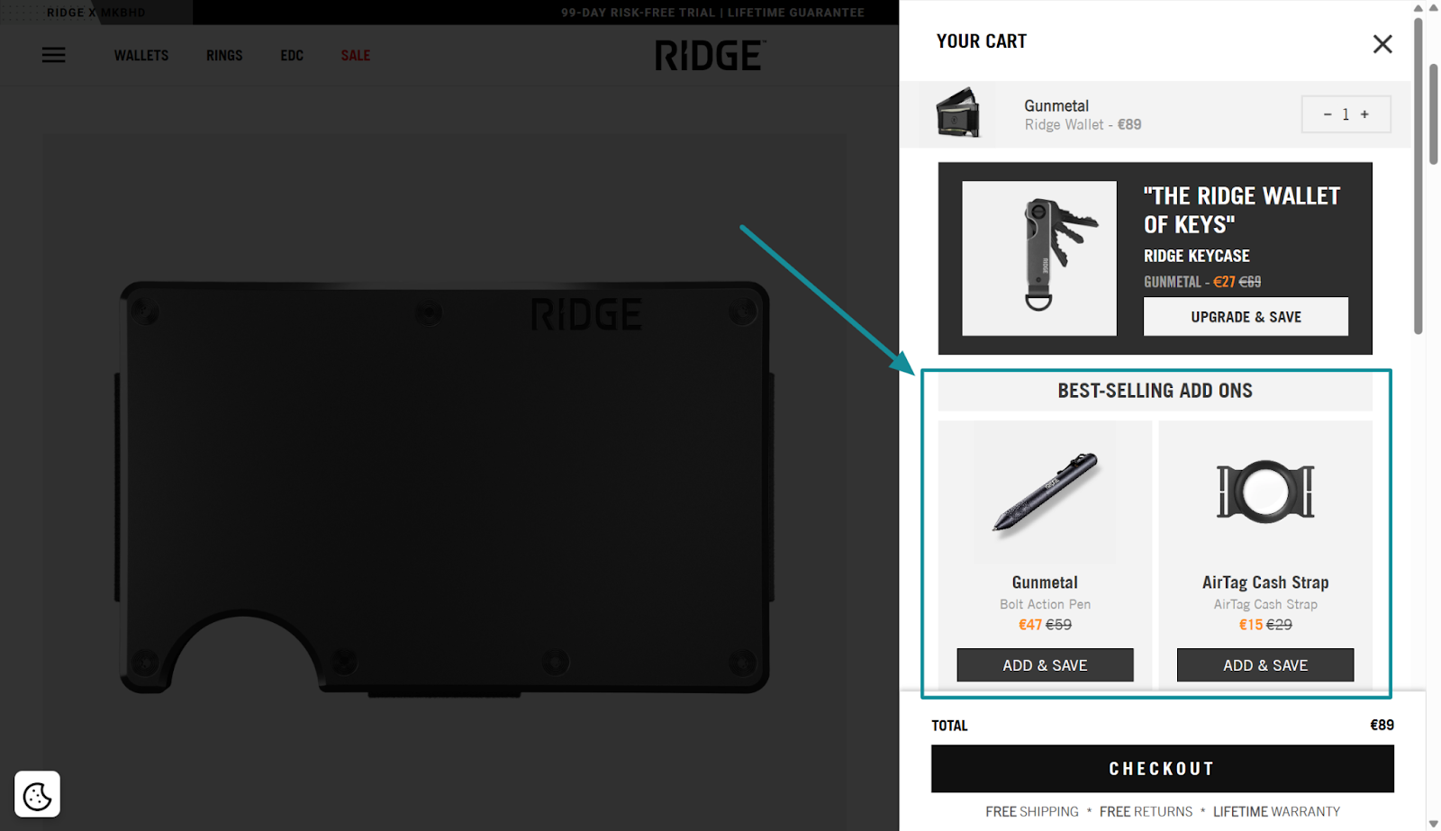Open the Rings menu
The width and height of the screenshot is (1441, 831).
pyautogui.click(x=224, y=56)
